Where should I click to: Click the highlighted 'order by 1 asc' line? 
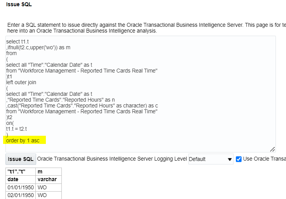click(x=23, y=140)
